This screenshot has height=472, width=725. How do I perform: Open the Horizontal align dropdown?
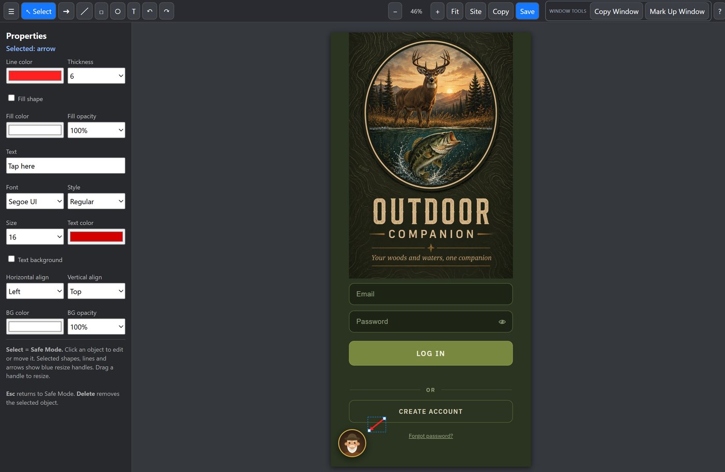click(x=35, y=291)
